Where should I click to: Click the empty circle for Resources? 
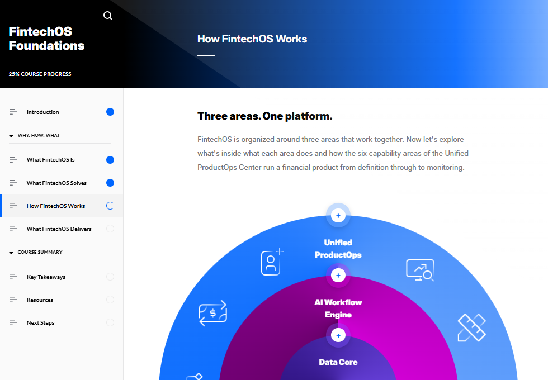(110, 300)
